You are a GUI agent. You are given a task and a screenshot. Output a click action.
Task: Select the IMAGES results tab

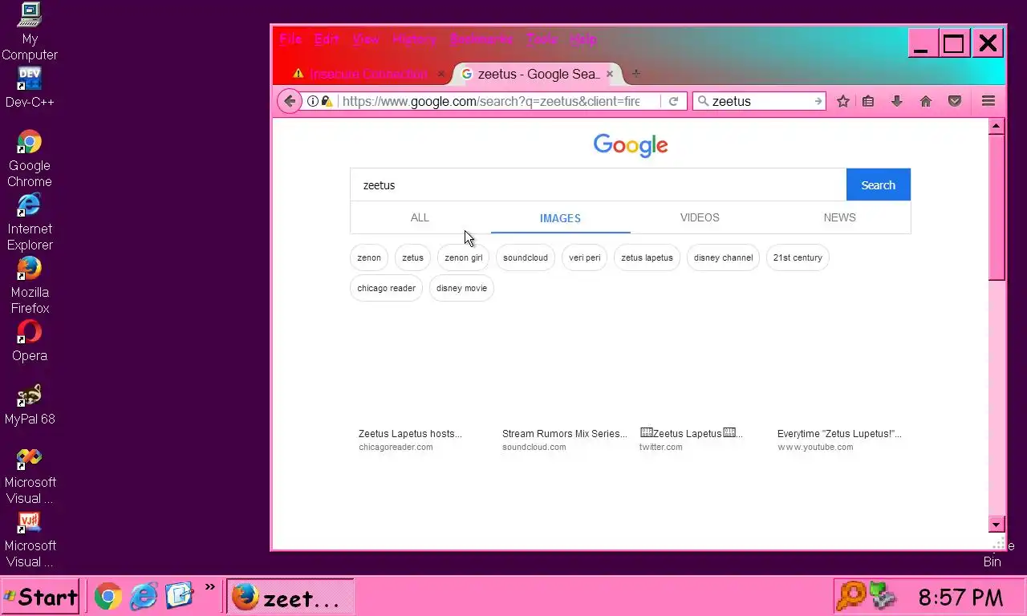click(x=560, y=218)
